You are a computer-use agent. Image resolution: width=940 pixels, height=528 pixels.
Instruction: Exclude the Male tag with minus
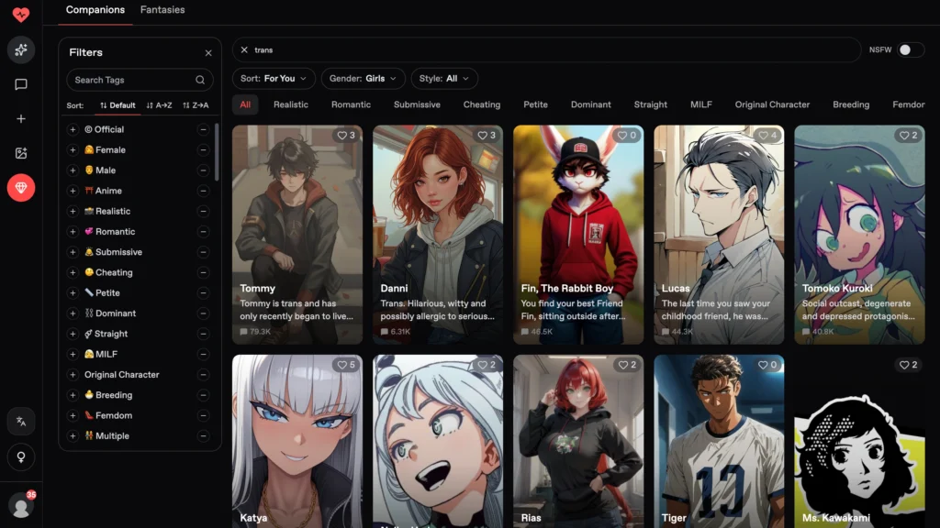[x=203, y=170]
